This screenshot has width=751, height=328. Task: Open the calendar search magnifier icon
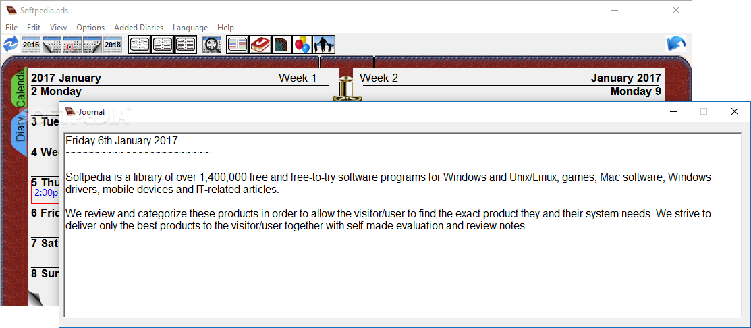coord(212,45)
